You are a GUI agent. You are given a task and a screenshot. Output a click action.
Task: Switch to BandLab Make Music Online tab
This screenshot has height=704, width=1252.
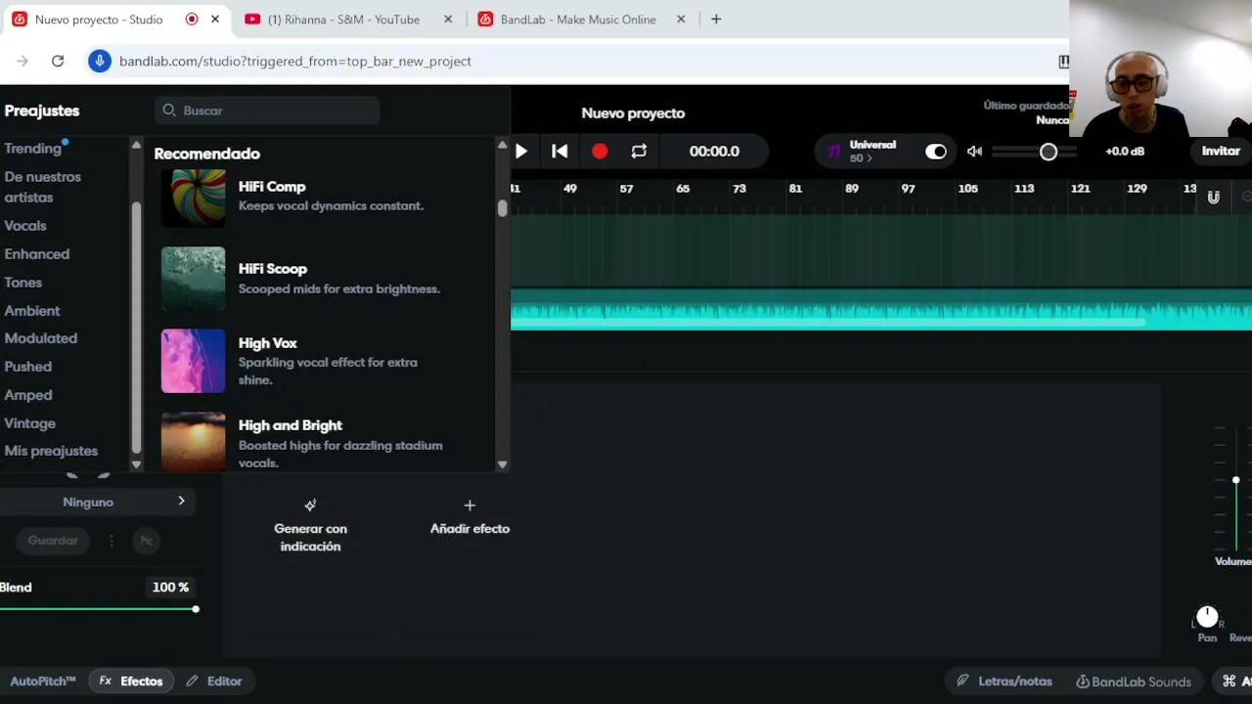[x=578, y=20]
